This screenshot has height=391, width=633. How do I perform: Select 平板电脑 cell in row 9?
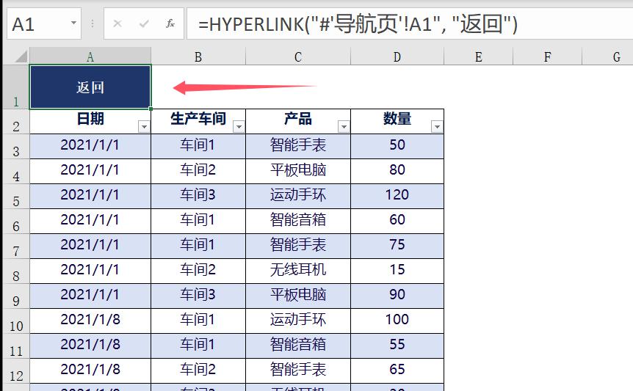pos(298,296)
